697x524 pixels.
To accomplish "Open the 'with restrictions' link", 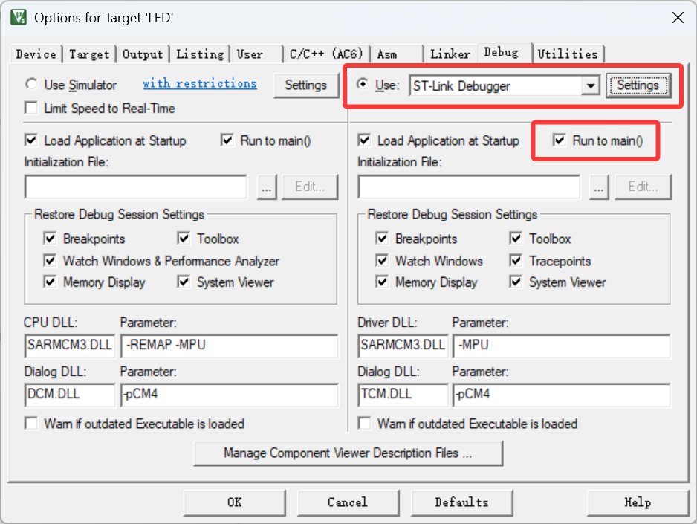I will pos(199,84).
